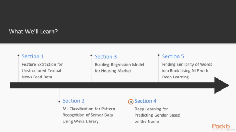
Task: Click 'Predicting Gender Based' text
Action: 157,115
